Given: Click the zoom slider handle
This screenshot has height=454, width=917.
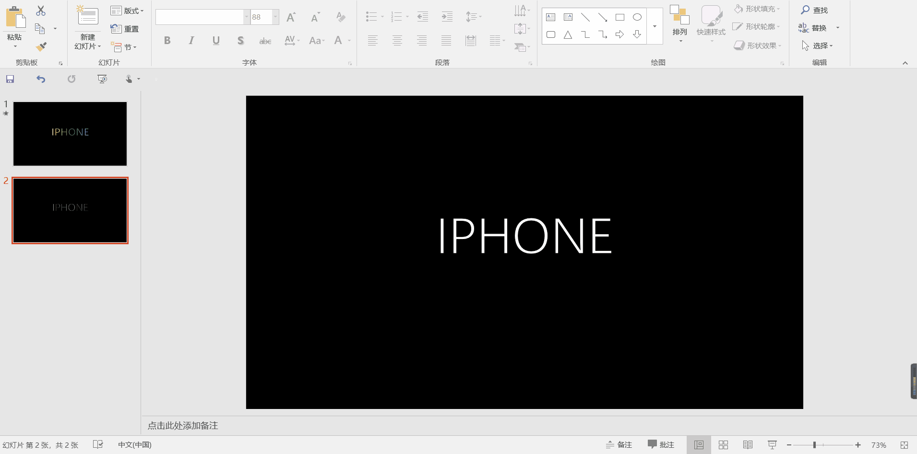Looking at the screenshot, I should (814, 445).
